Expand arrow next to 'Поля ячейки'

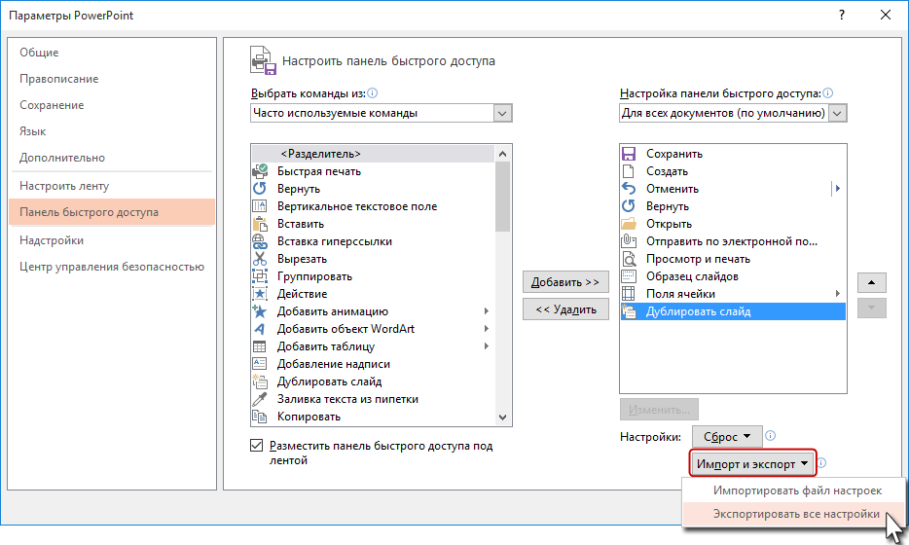[837, 294]
